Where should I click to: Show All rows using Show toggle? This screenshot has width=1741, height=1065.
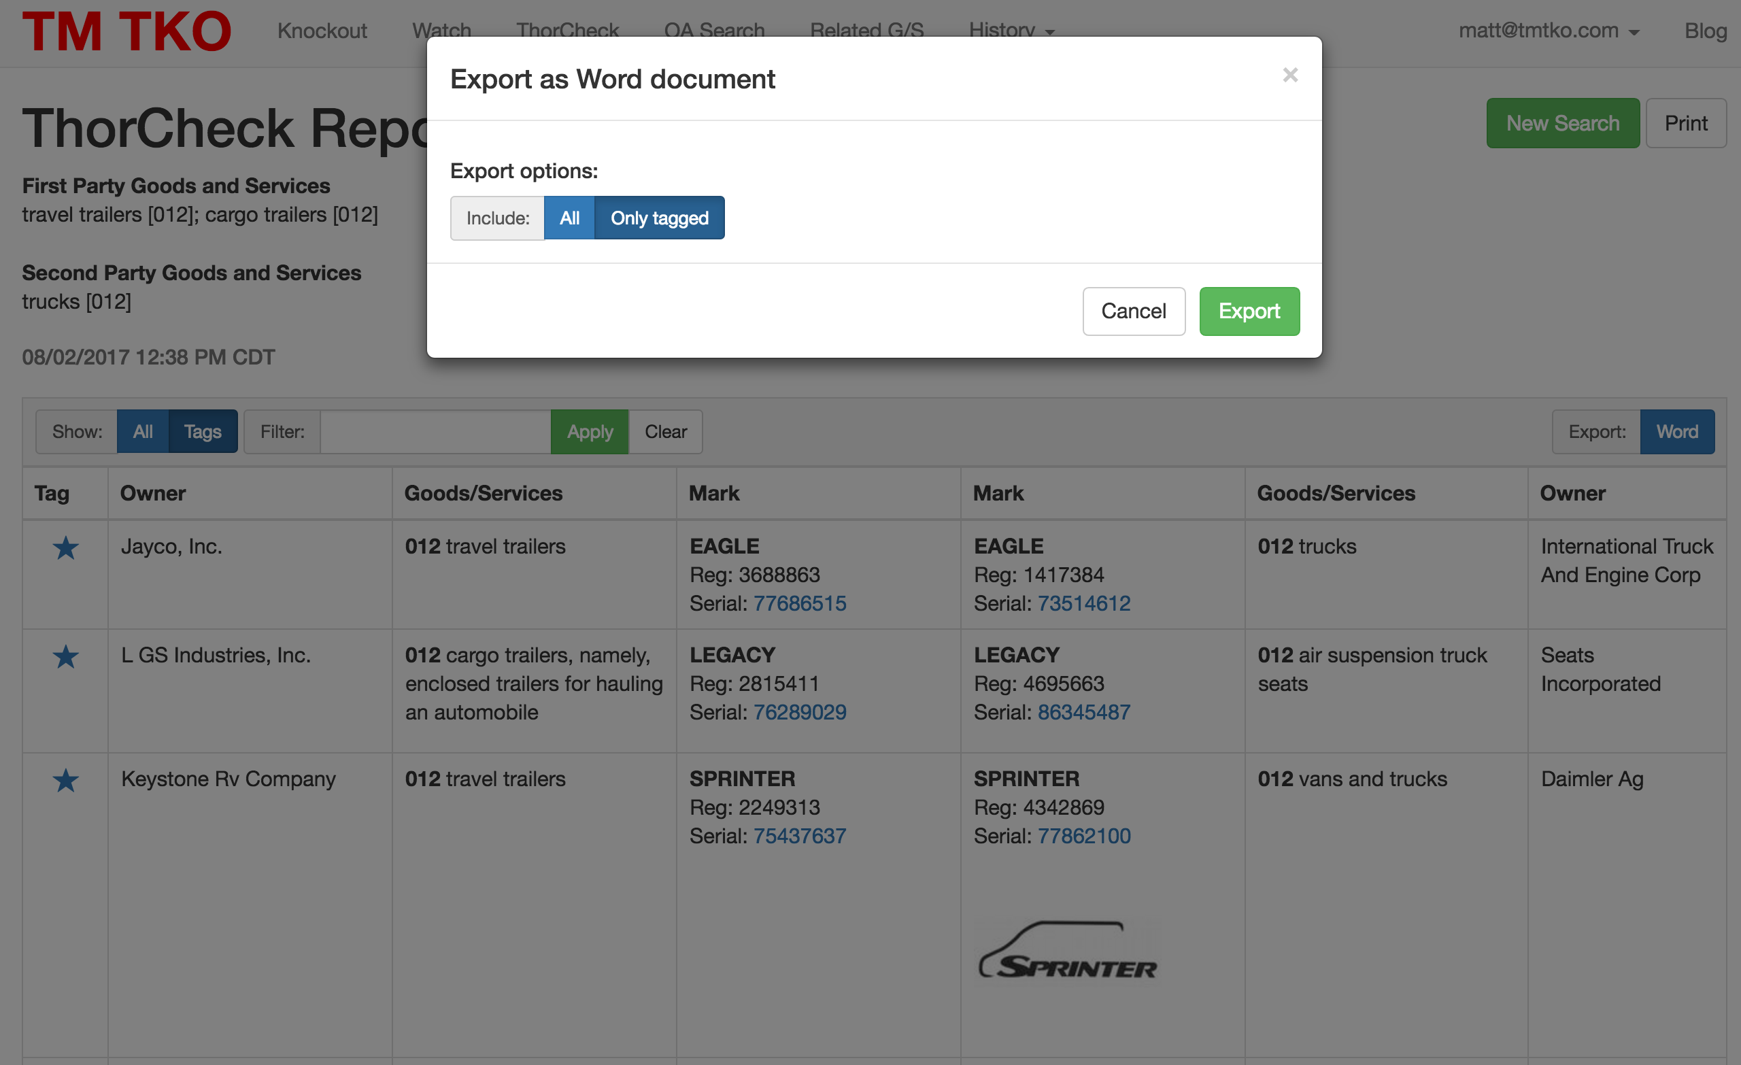143,432
